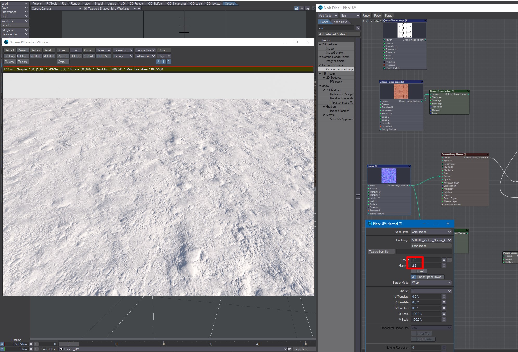The width and height of the screenshot is (518, 352).
Task: Click the viewport camera snapshot icon
Action: (x=297, y=9)
